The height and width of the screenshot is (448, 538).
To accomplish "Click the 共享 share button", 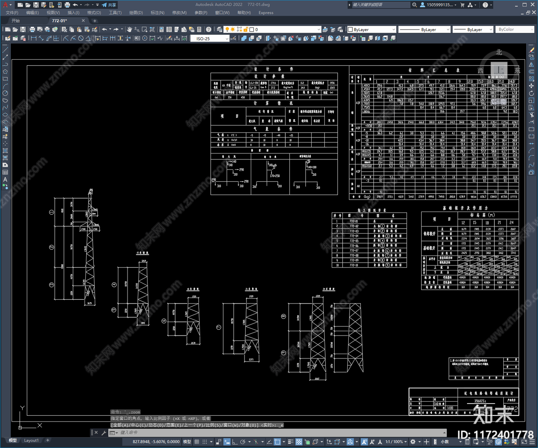I will (x=109, y=5).
